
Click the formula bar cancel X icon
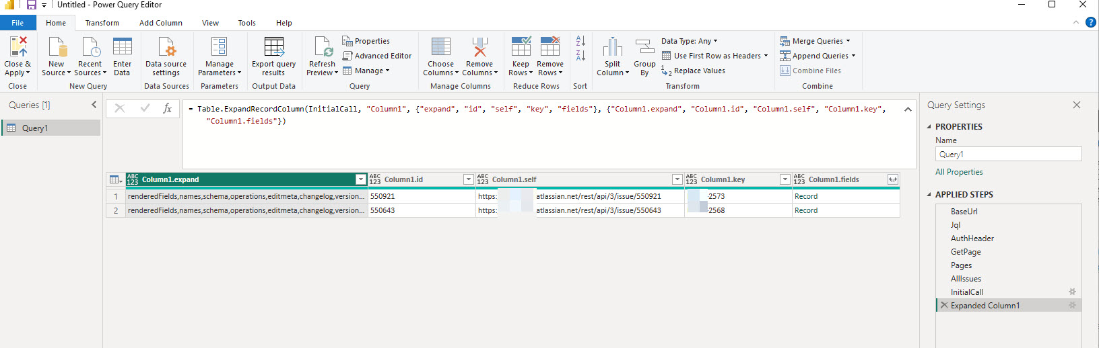coord(120,108)
